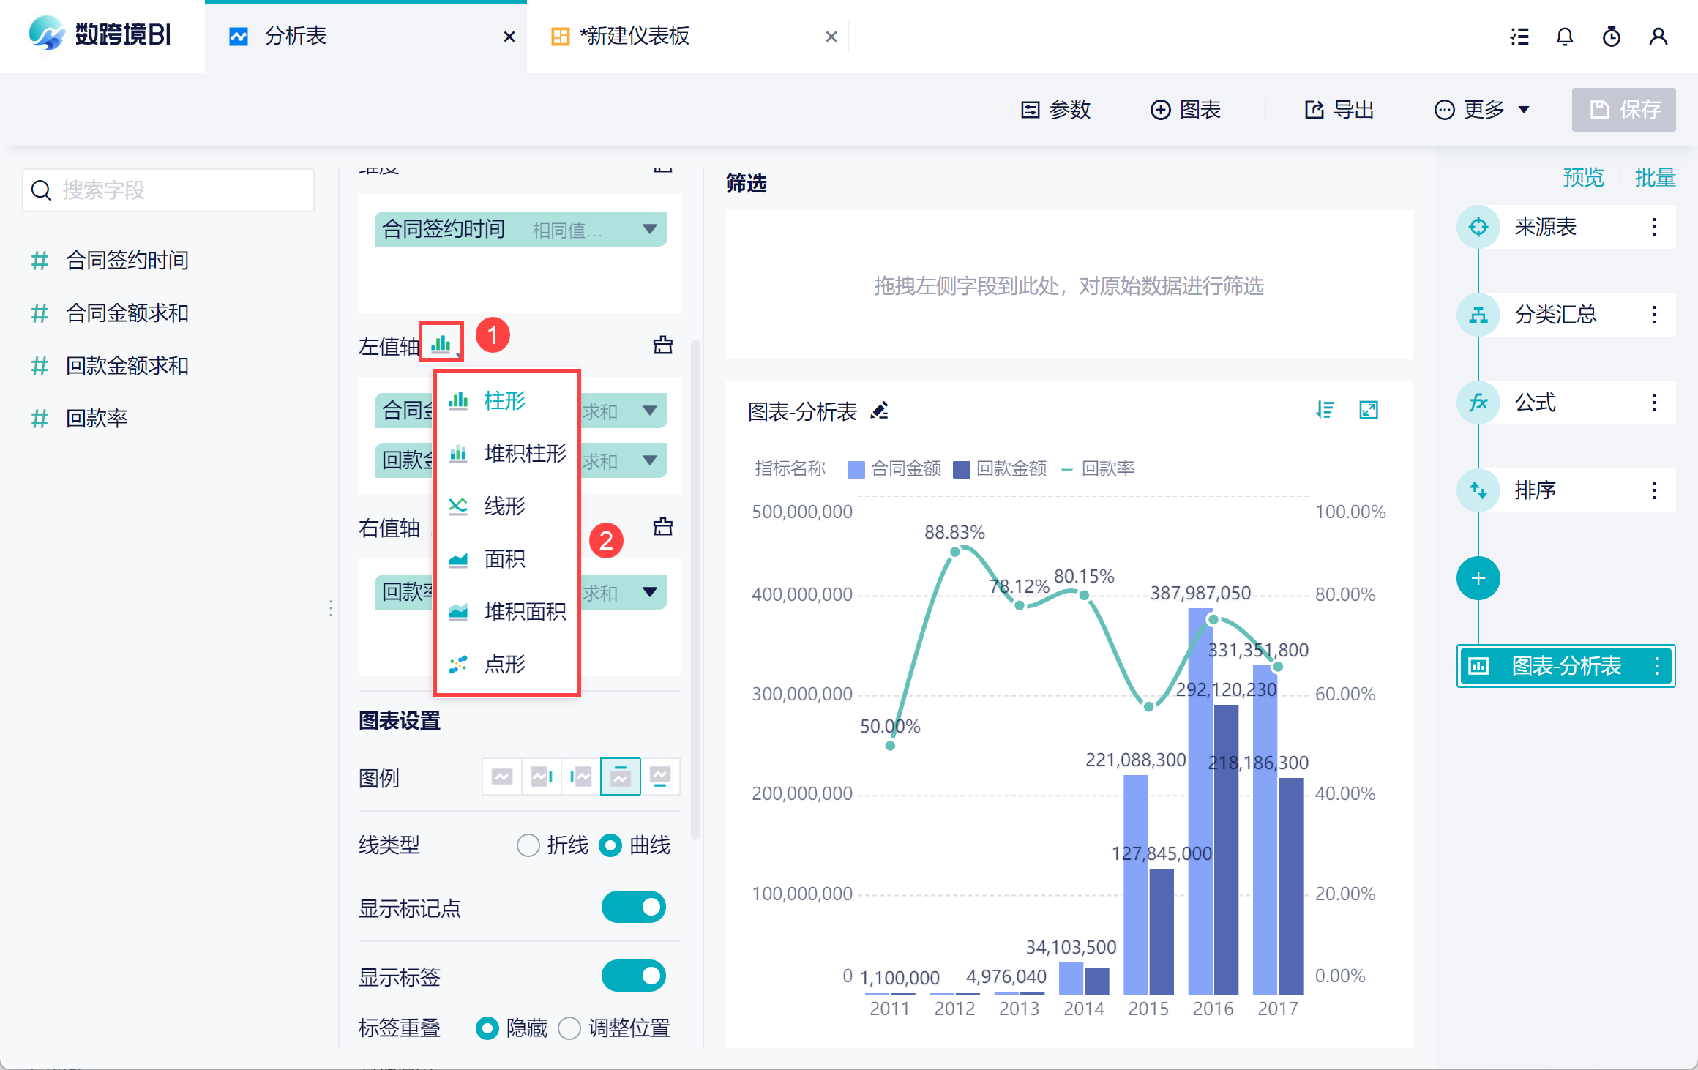Choose 堆积柱形 from chart type menu
1698x1070 pixels.
(507, 453)
